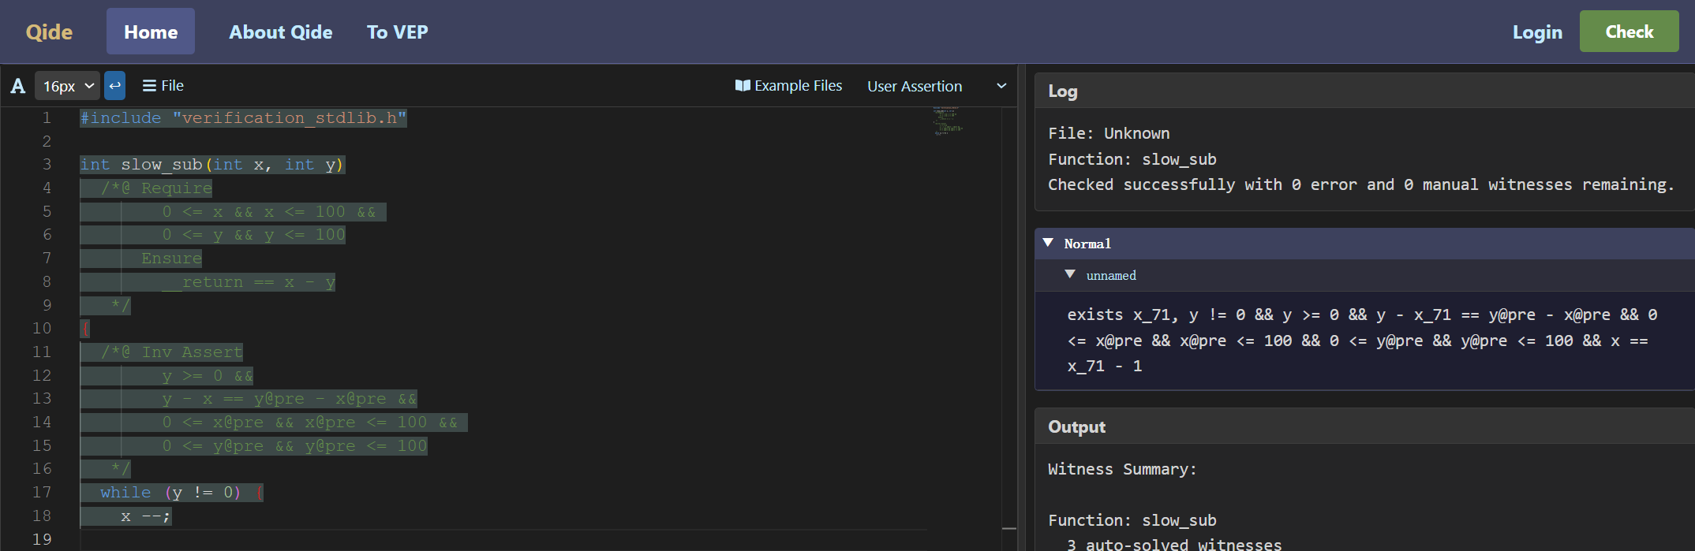Viewport: 1695px width, 551px height.
Task: Collapse the unnamed assertion triangle
Action: pyautogui.click(x=1070, y=274)
